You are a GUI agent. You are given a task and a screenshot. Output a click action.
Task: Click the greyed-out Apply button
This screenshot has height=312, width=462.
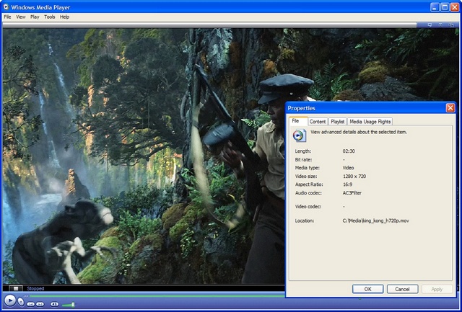click(437, 289)
